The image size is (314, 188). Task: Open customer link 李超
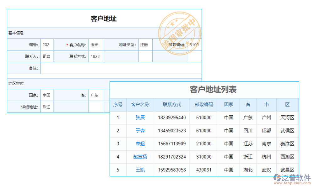(x=140, y=144)
